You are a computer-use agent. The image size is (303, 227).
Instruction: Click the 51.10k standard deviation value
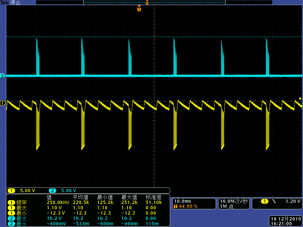tap(154, 202)
